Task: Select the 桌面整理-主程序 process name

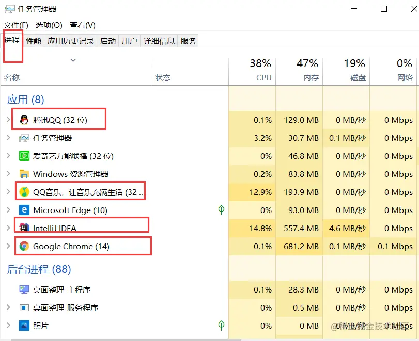Action: pos(61,289)
